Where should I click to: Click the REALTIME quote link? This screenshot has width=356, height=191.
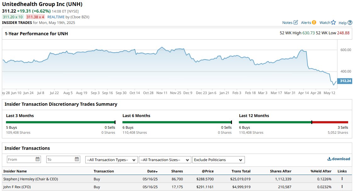[x=56, y=17]
